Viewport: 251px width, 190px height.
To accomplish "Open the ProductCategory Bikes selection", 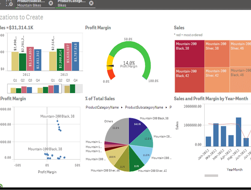I will click(71, 3).
